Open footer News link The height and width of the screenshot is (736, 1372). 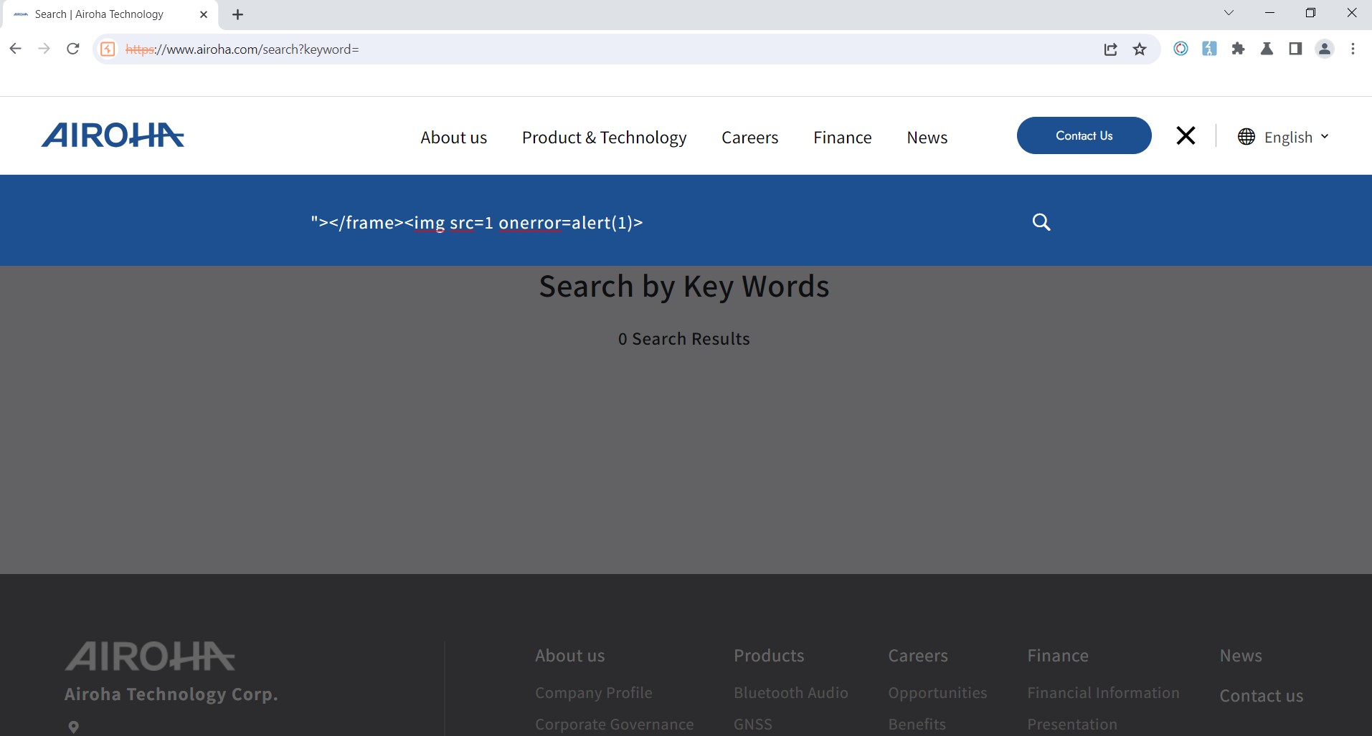pos(1241,656)
